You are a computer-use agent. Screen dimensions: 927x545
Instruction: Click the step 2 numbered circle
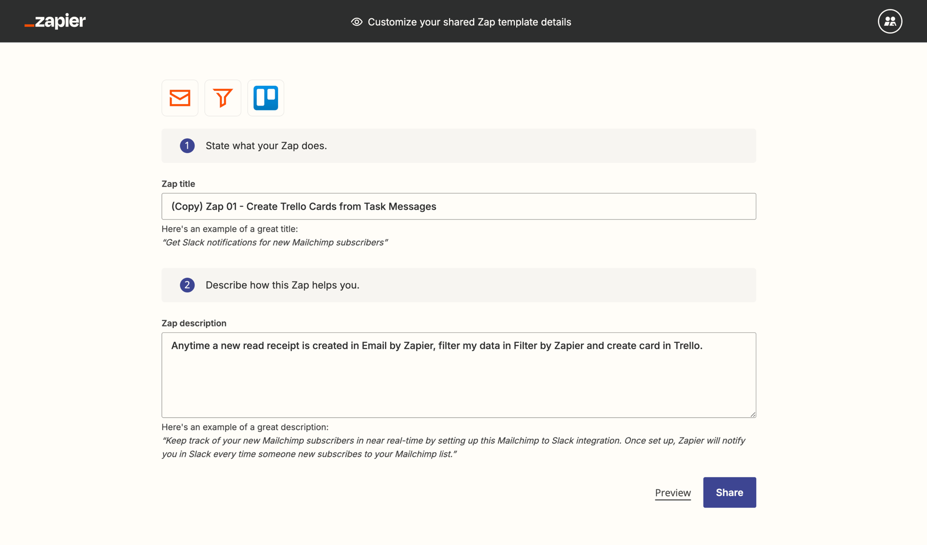click(x=187, y=285)
